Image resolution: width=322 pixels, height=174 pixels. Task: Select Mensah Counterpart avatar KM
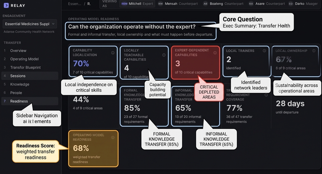(160, 4)
